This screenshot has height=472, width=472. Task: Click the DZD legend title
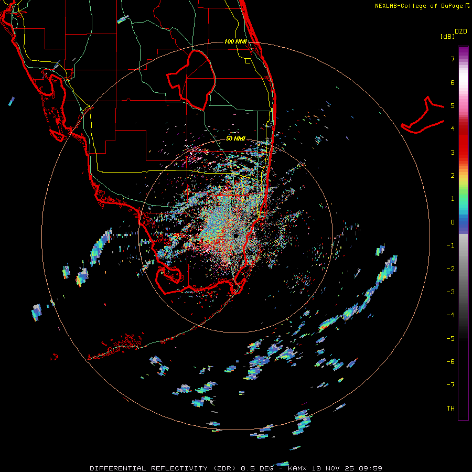461,31
